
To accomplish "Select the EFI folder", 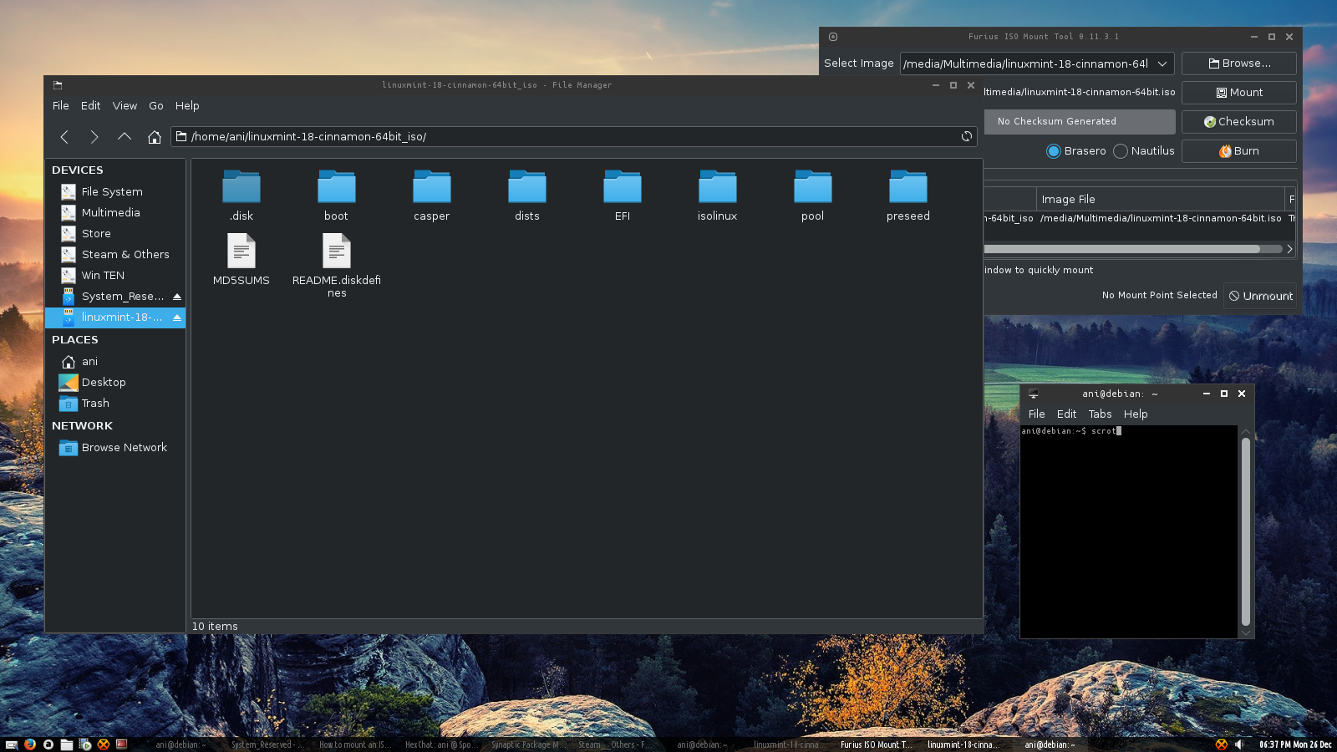I will point(623,196).
